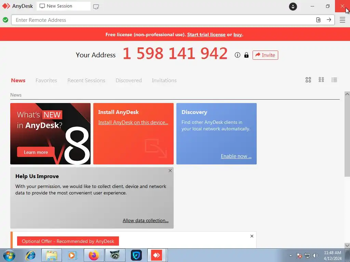The width and height of the screenshot is (350, 262).
Task: Click the address info circle icon
Action: (x=238, y=55)
